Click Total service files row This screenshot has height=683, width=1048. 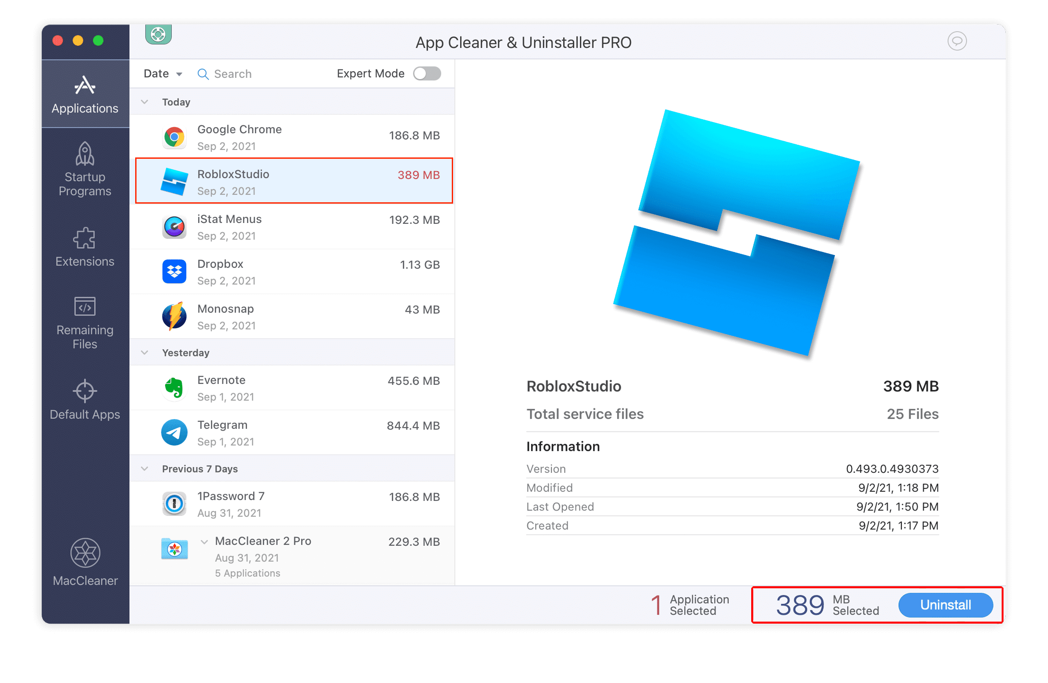tap(733, 414)
